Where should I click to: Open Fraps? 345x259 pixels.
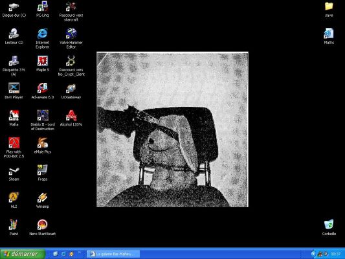(x=43, y=173)
